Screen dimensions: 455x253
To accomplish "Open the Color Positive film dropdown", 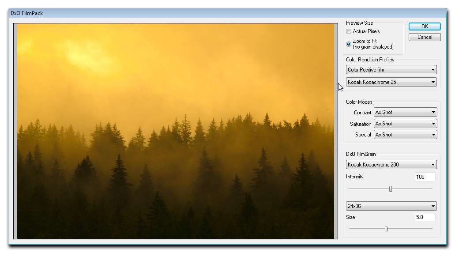I will tap(391, 70).
